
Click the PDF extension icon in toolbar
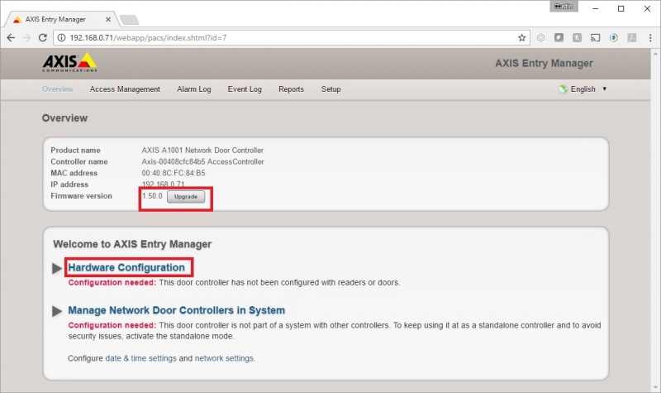point(632,37)
